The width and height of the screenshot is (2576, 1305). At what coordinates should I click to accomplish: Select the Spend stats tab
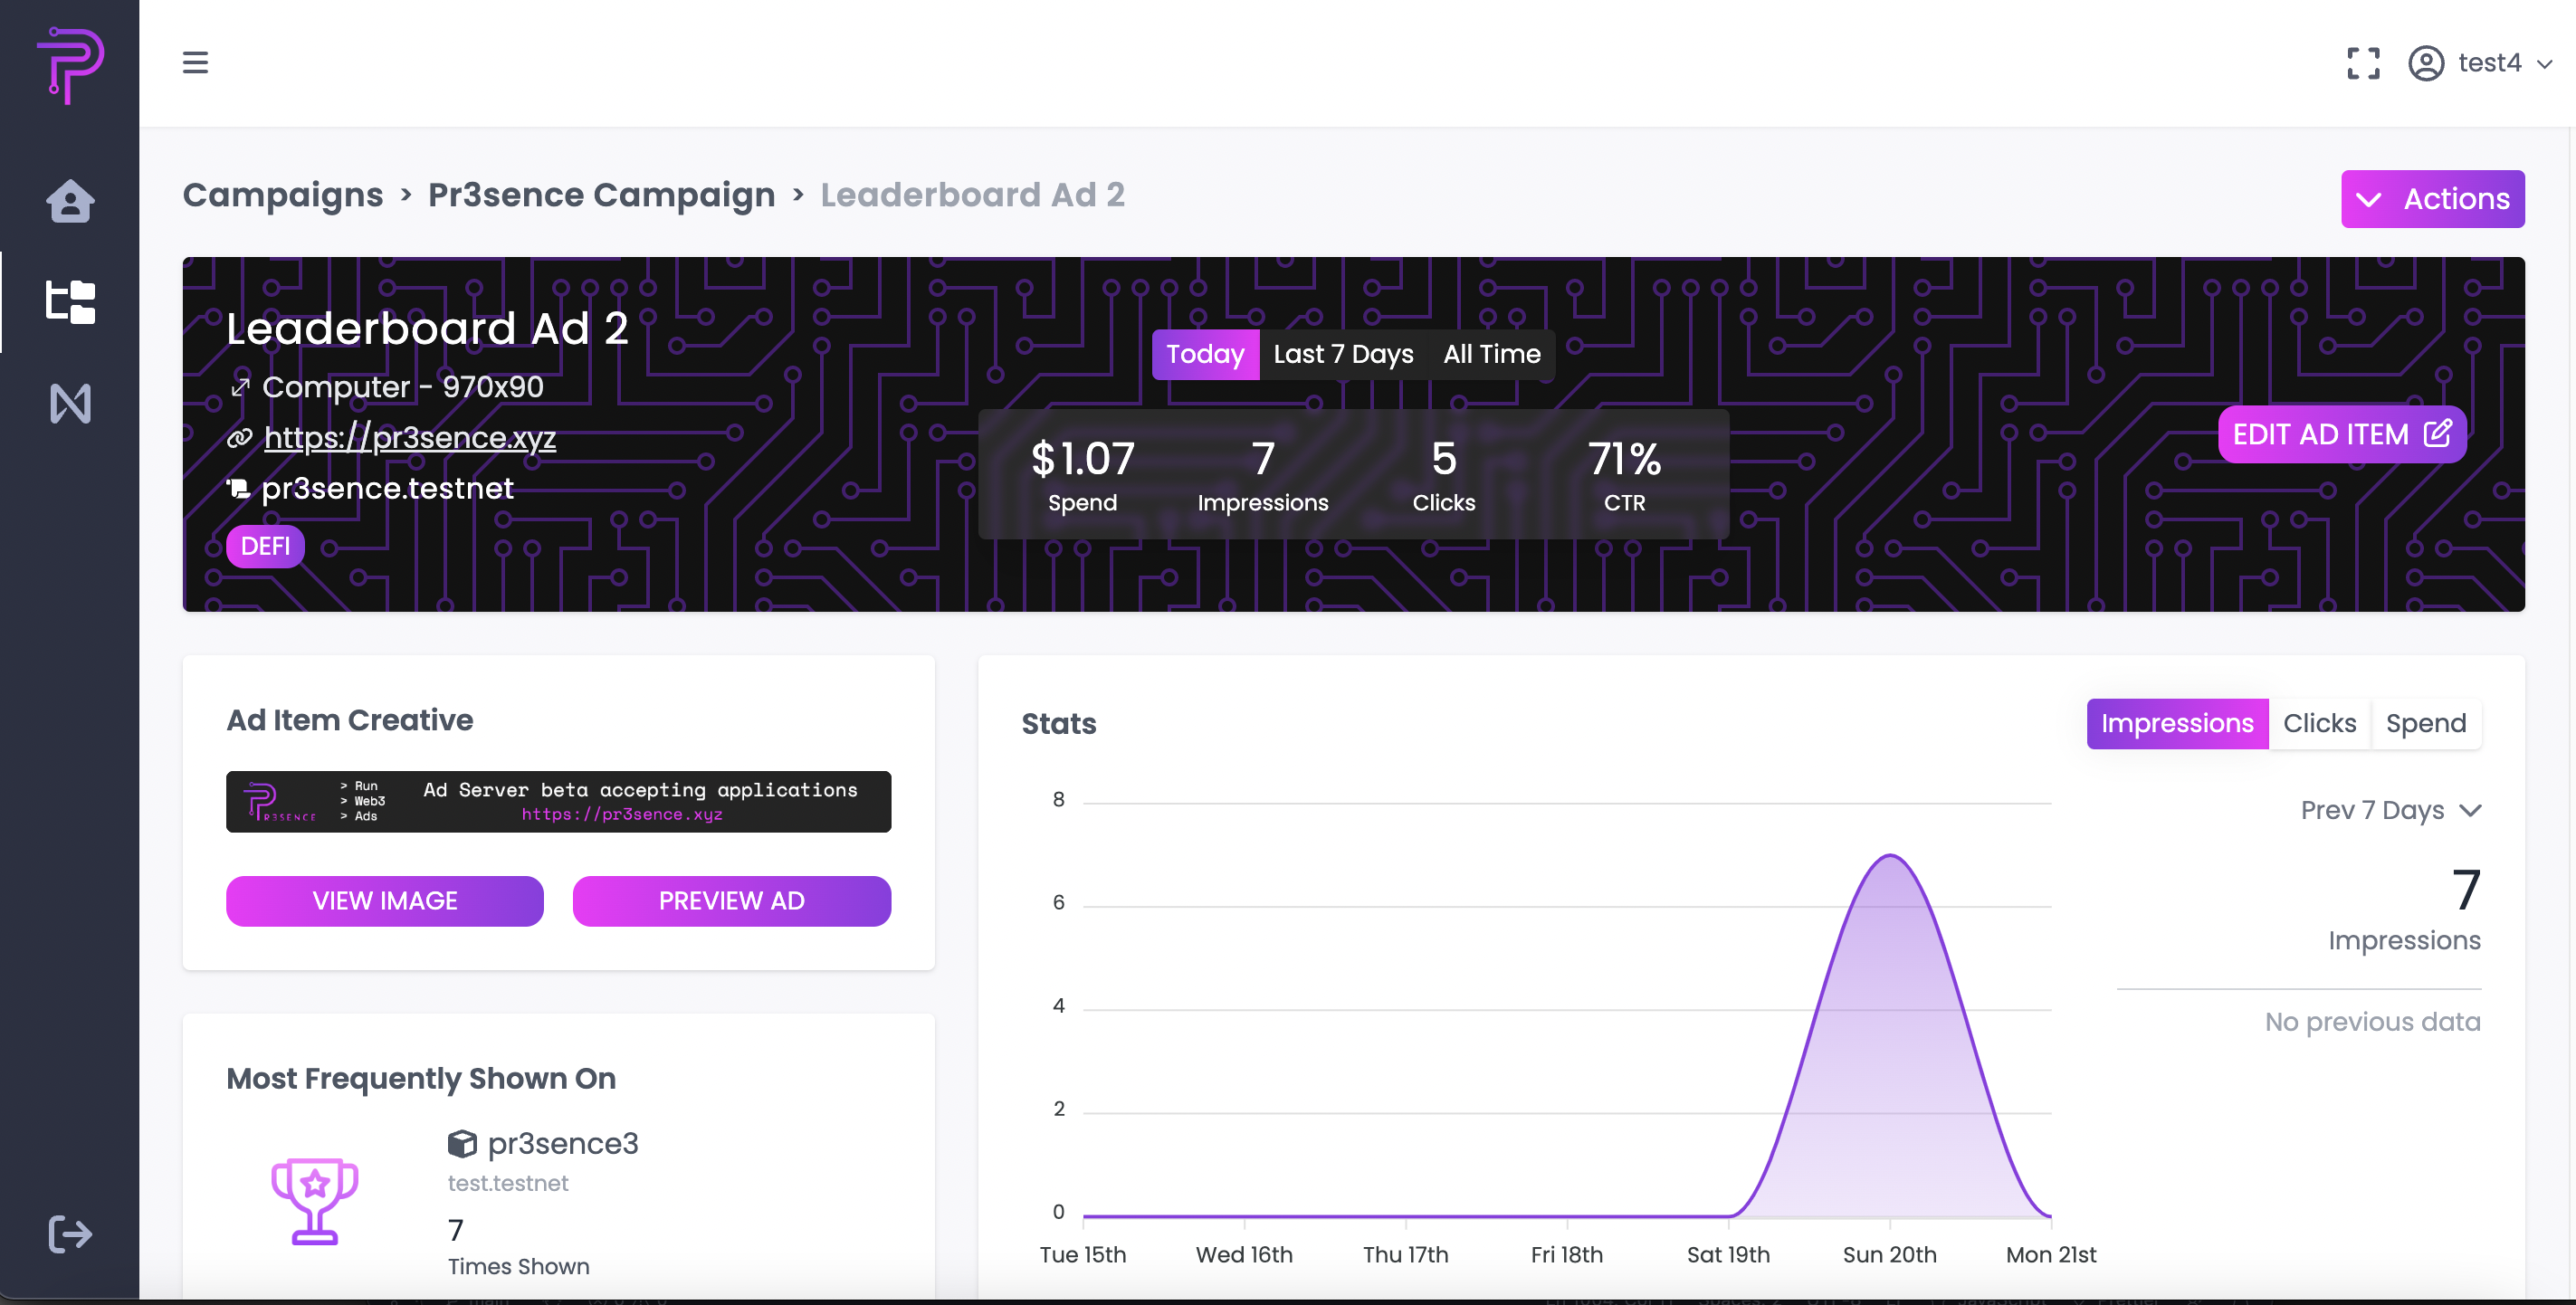point(2425,723)
